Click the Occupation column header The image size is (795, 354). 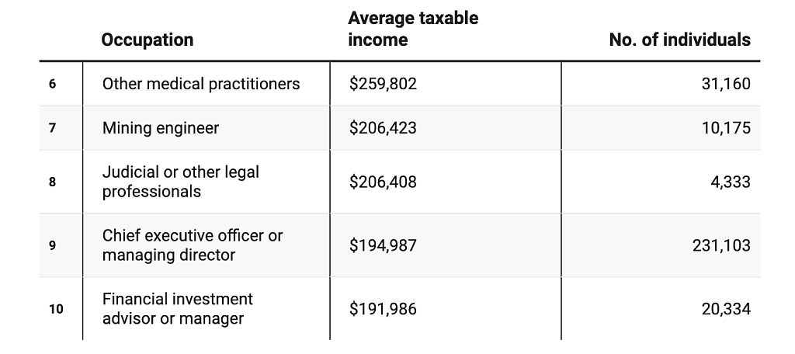tap(147, 40)
